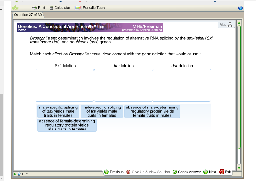The height and width of the screenshot is (181, 256).
Task: Click the green scroll-up arrow
Action: click(x=239, y=23)
